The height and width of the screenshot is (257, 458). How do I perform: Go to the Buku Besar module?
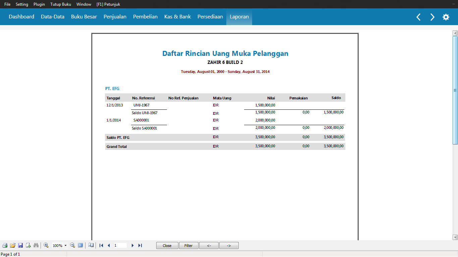84,17
